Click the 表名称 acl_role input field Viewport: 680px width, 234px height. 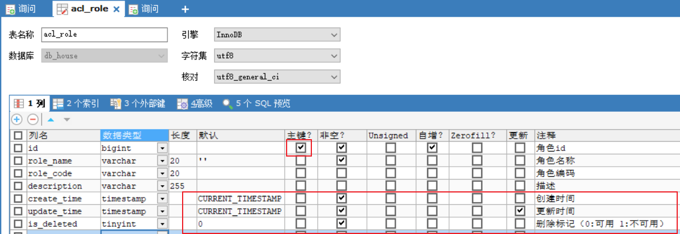tap(105, 35)
